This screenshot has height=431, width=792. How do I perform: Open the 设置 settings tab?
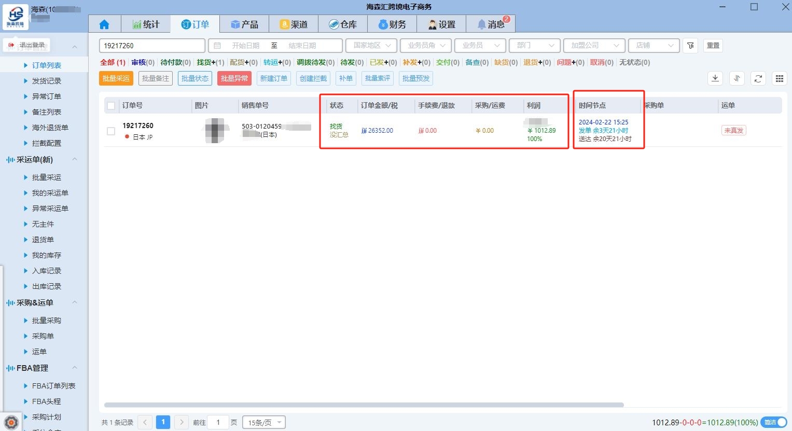[x=441, y=24]
